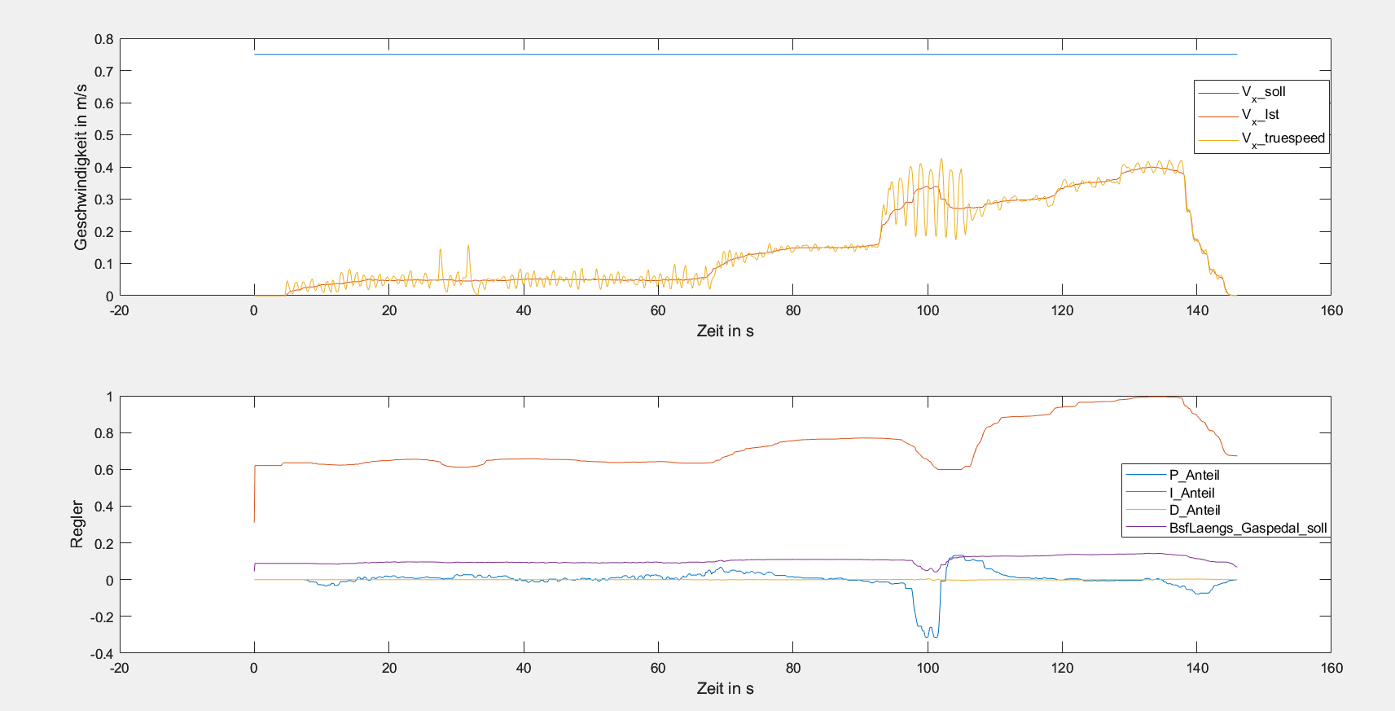This screenshot has width=1395, height=711.
Task: Select the 160 tick label on the upper x-axis
Action: (x=1331, y=310)
